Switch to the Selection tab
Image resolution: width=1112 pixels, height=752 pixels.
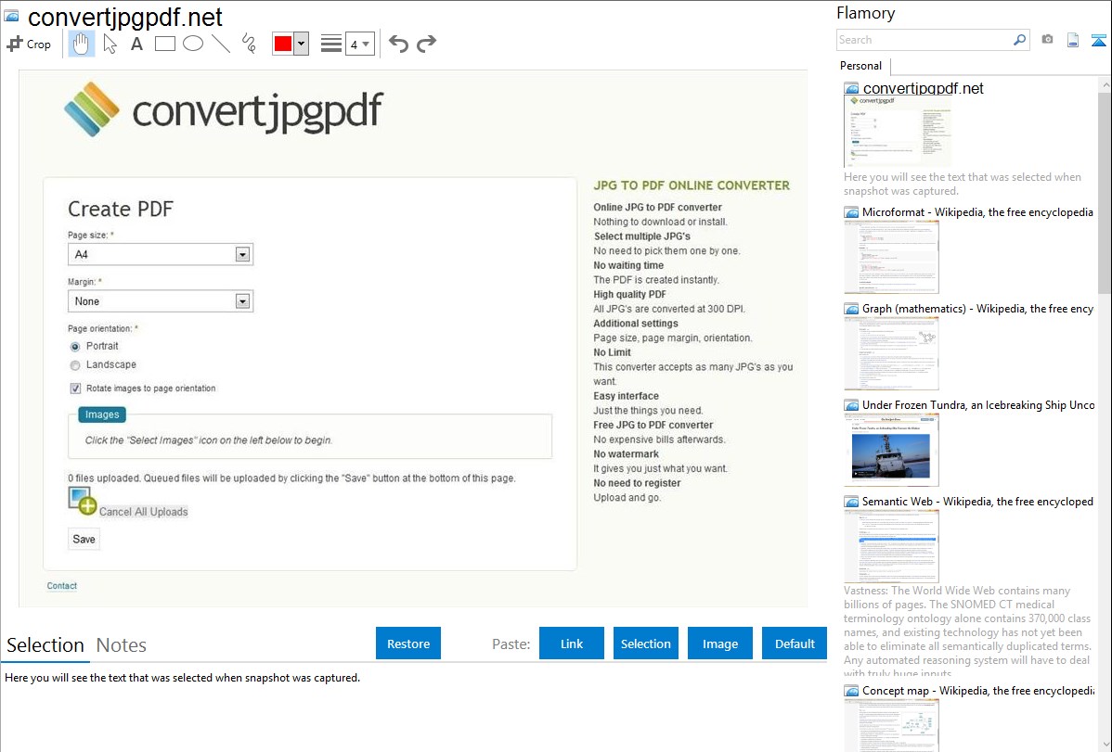(x=45, y=645)
